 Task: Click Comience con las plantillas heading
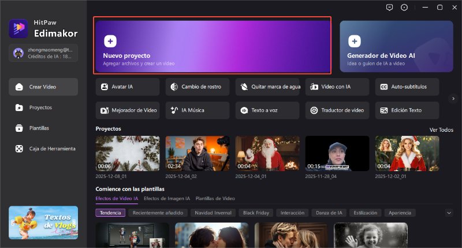point(130,189)
